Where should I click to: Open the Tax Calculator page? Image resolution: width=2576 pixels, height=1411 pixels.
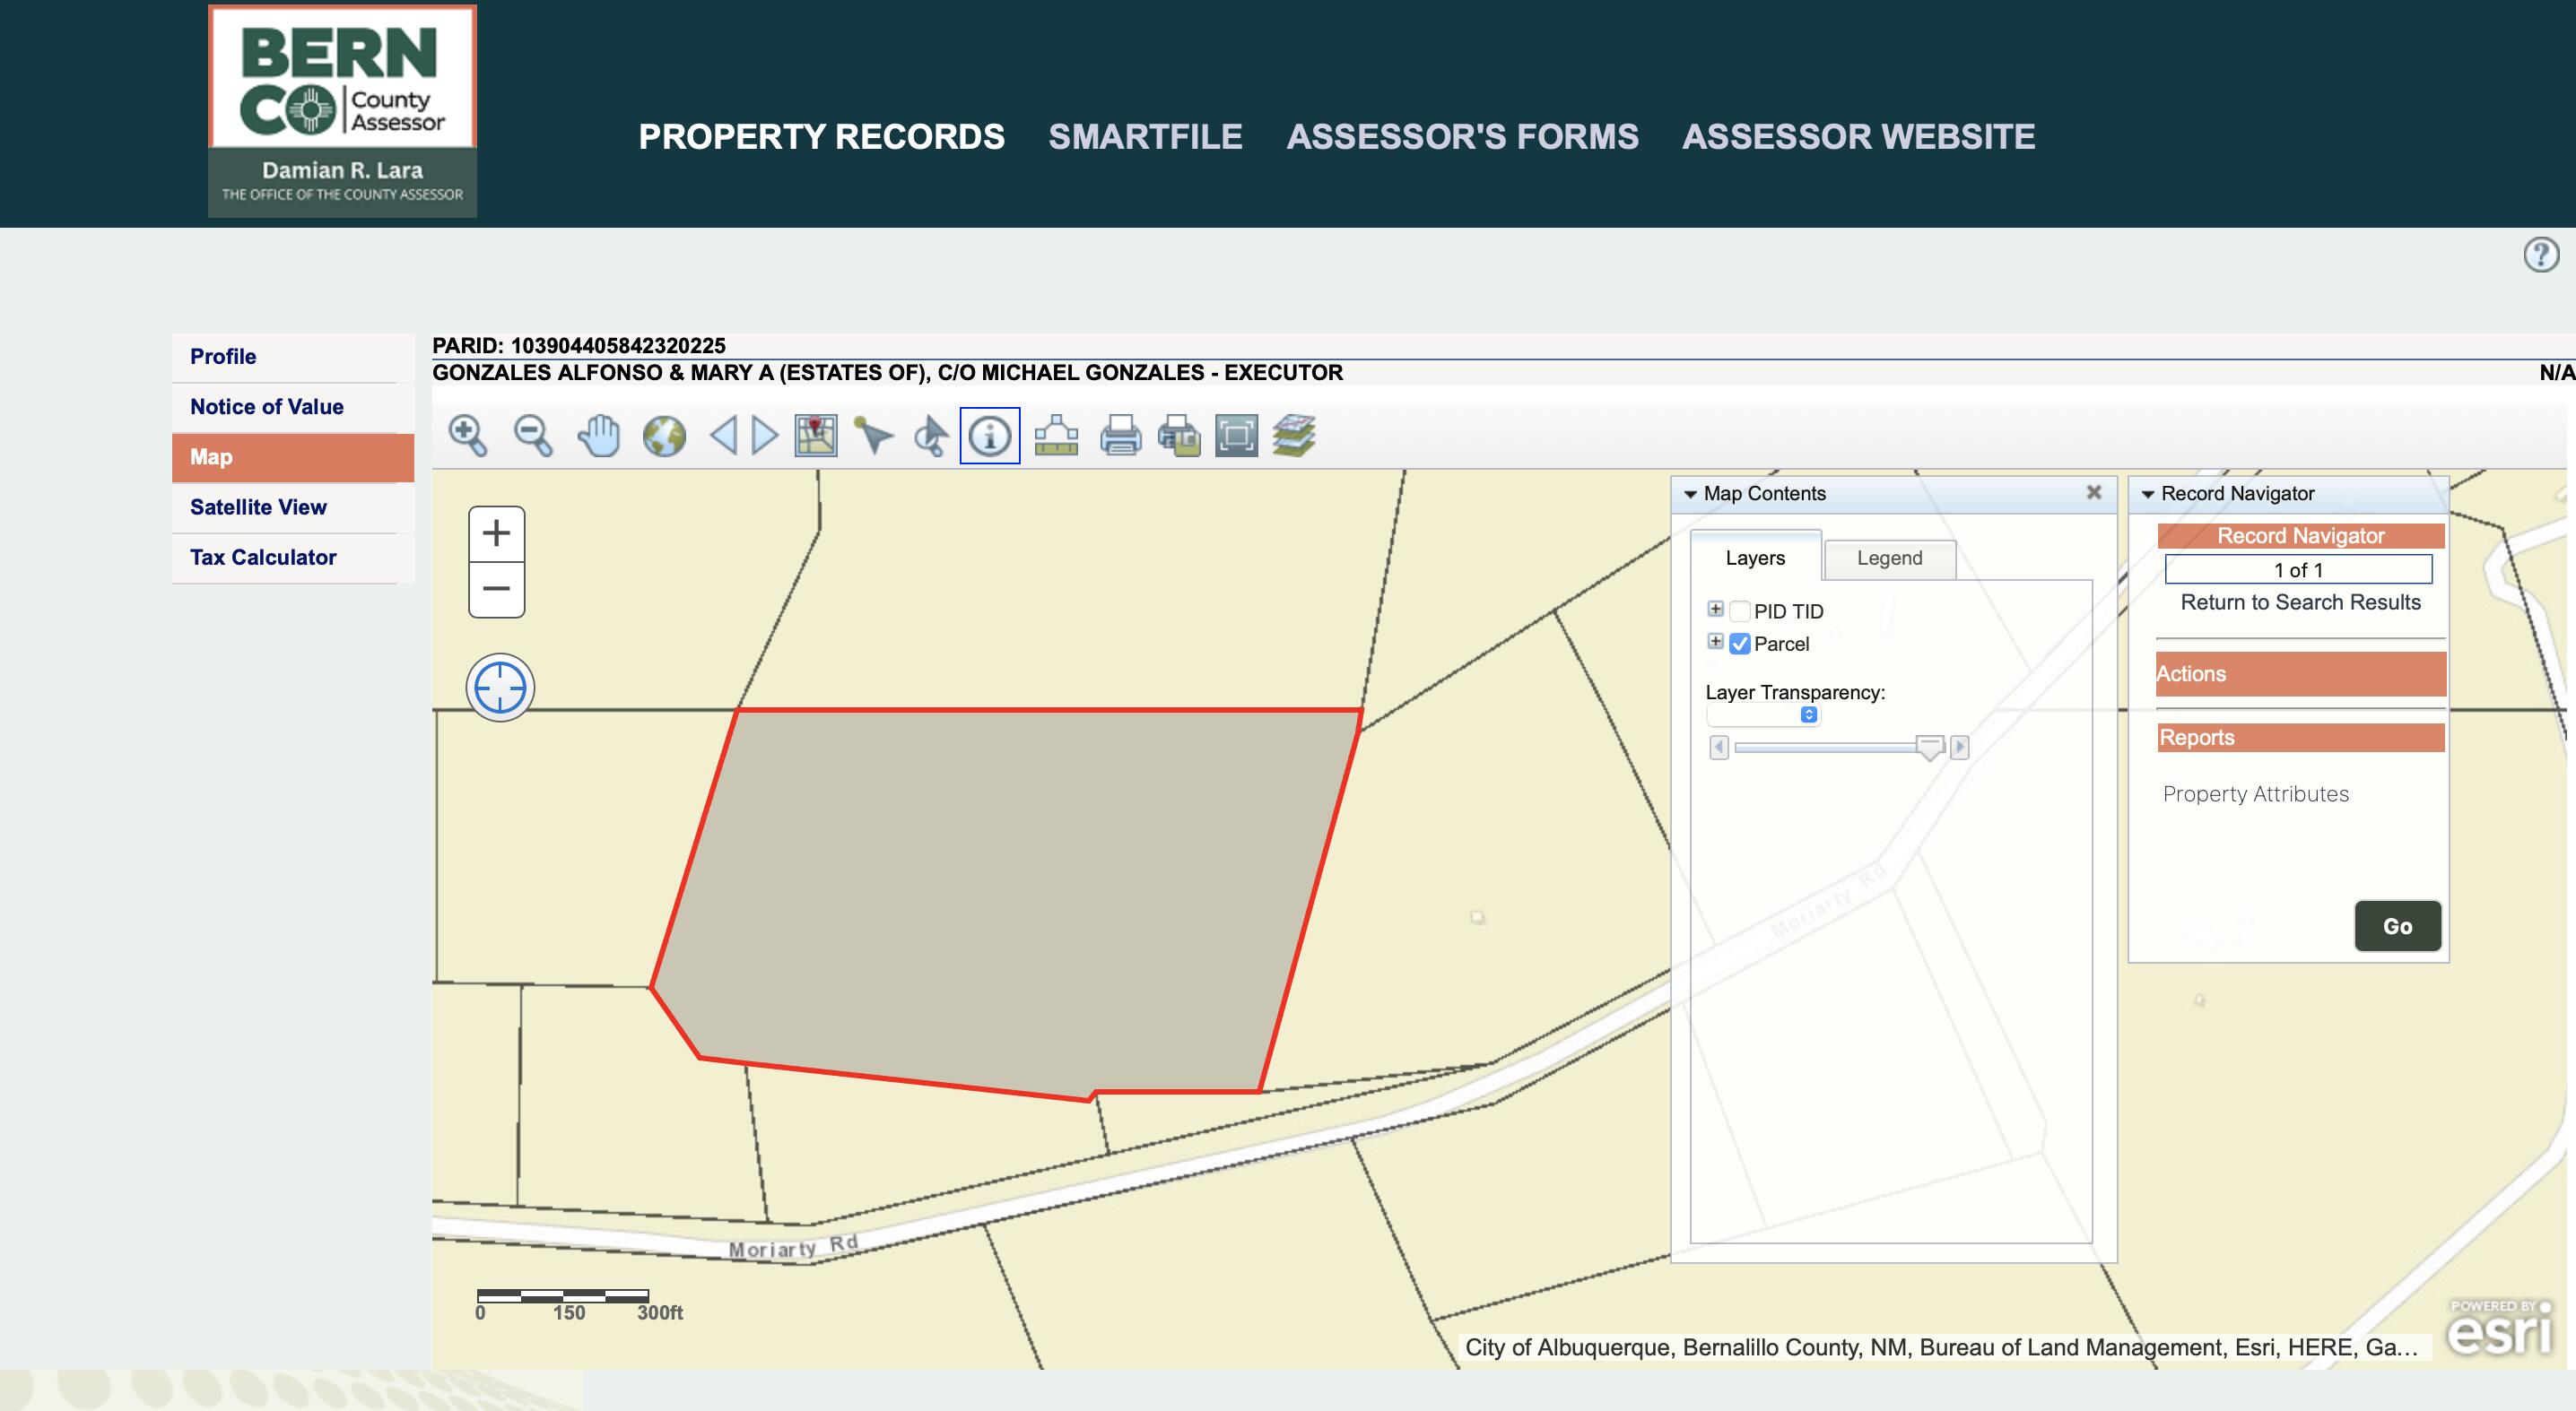(263, 556)
